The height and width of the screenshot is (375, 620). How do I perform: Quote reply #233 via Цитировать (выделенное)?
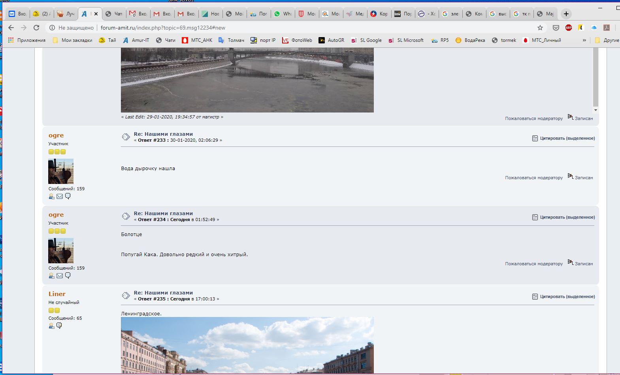coord(563,138)
